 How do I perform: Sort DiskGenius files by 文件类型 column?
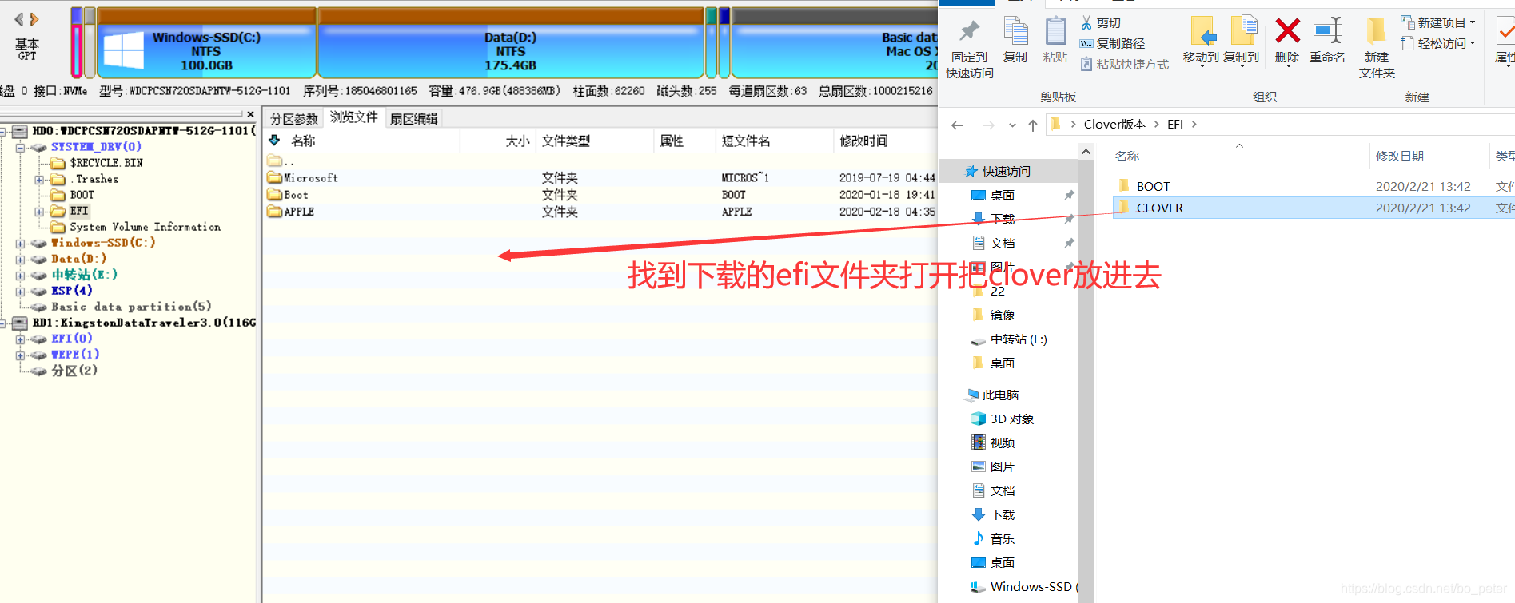tap(566, 141)
